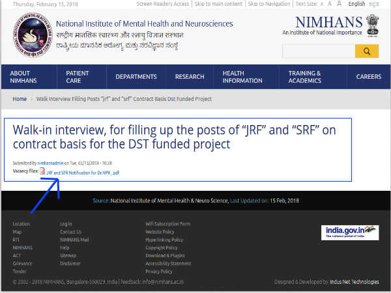Viewport: 391px width, 293px height.
Task: Open the Research menu
Action: (190, 77)
